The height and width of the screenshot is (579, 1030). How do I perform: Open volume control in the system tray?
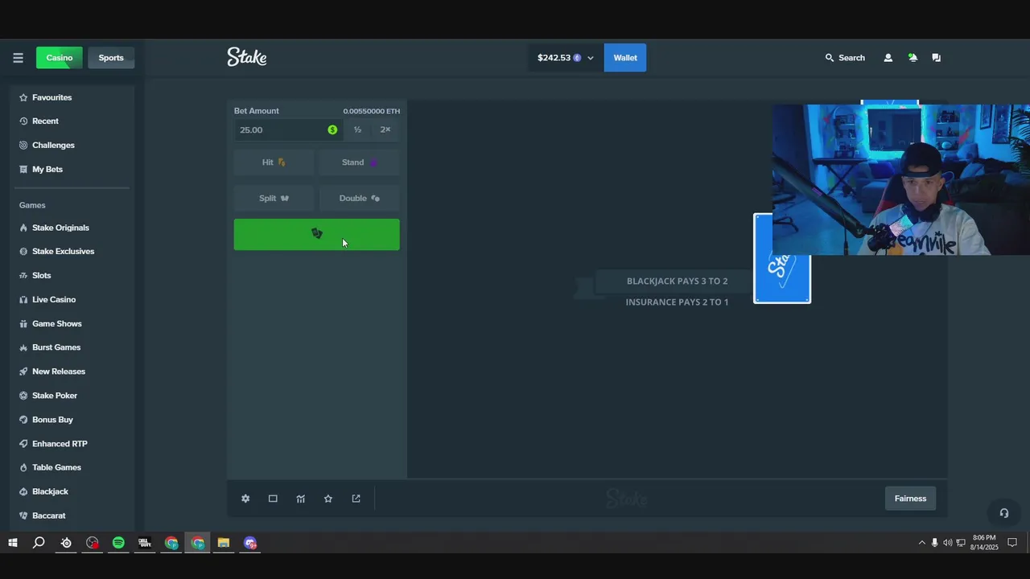tap(947, 543)
